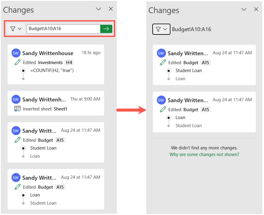Click the Budget!A10:A16 range input field

tap(63, 29)
